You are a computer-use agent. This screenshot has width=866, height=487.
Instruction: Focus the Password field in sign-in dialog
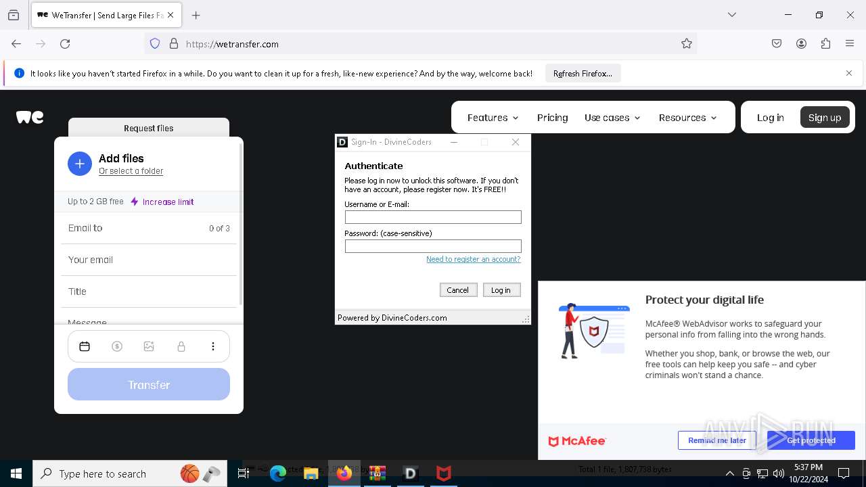pyautogui.click(x=433, y=246)
